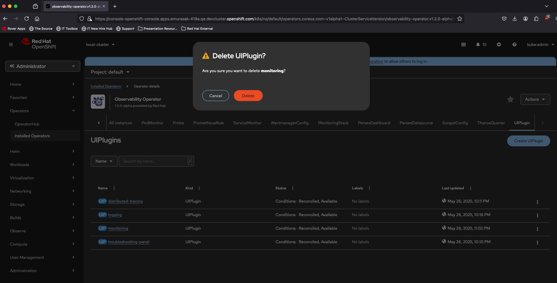
Task: Expand the Storage navigation section
Action: pyautogui.click(x=42, y=204)
